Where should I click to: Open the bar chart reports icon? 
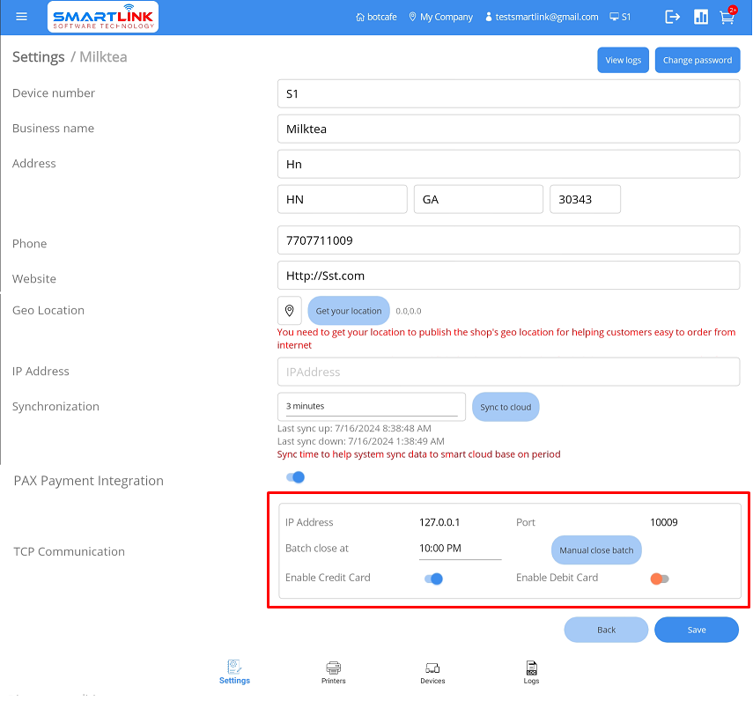click(x=701, y=17)
